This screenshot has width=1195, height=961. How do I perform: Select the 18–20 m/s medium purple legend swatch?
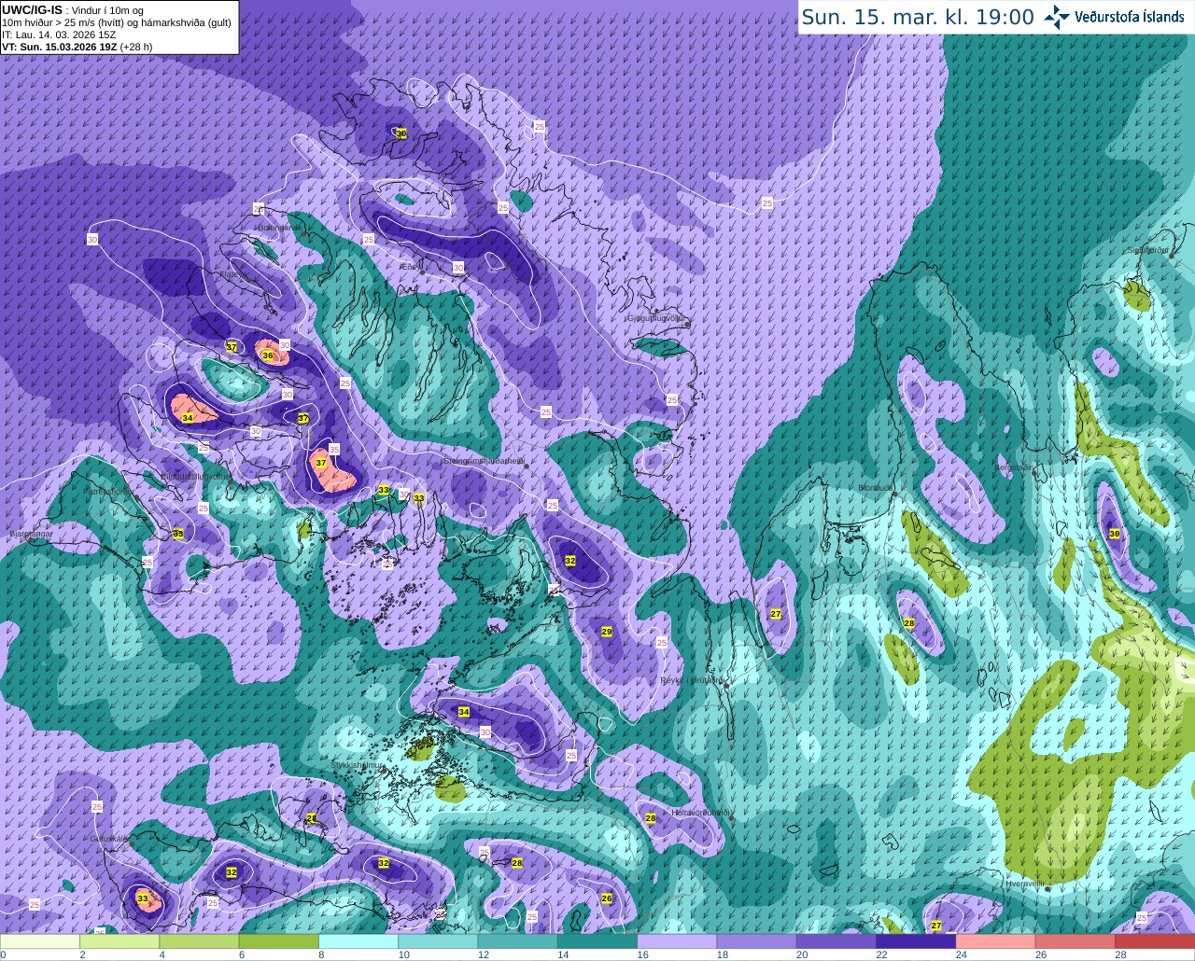coord(756,941)
